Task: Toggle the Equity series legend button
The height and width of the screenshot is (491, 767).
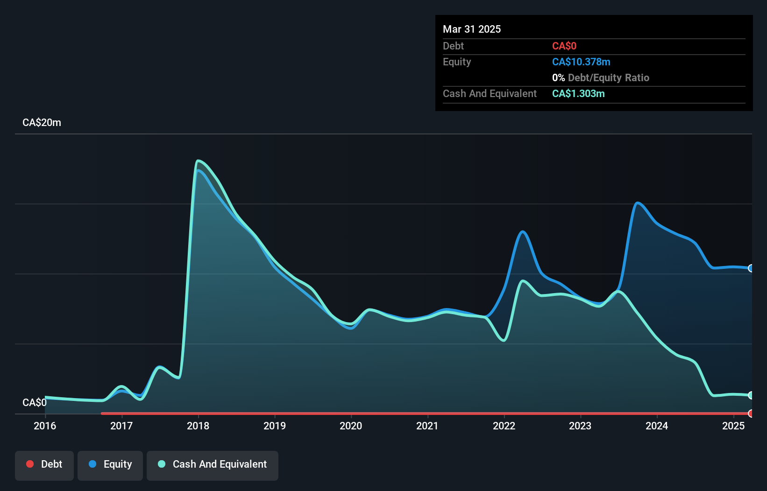Action: tap(110, 465)
